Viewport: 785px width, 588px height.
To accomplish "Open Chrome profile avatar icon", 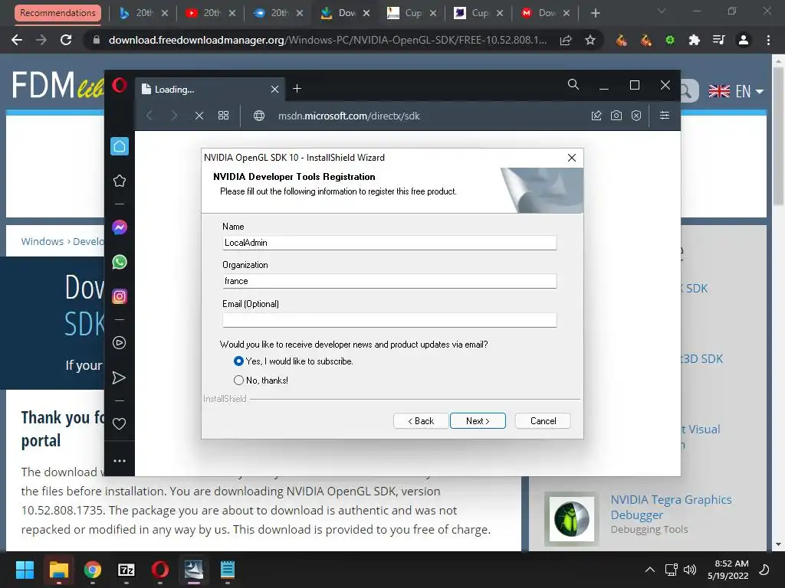I will pyautogui.click(x=744, y=40).
